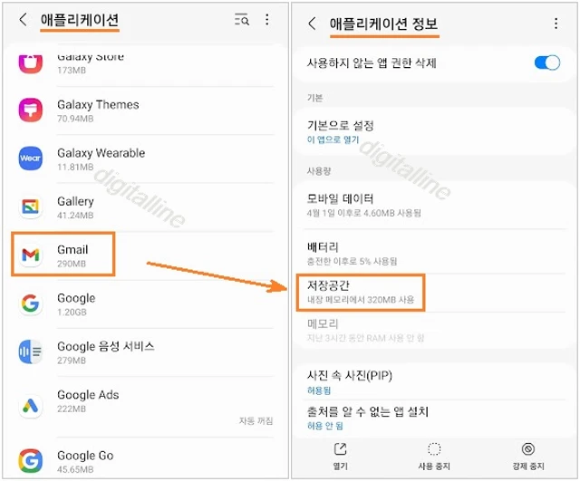Image resolution: width=580 pixels, height=481 pixels.
Task: Open 모바일 데이터 usage details
Action: 434,206
